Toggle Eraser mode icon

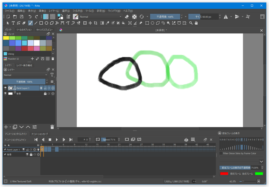(127, 17)
